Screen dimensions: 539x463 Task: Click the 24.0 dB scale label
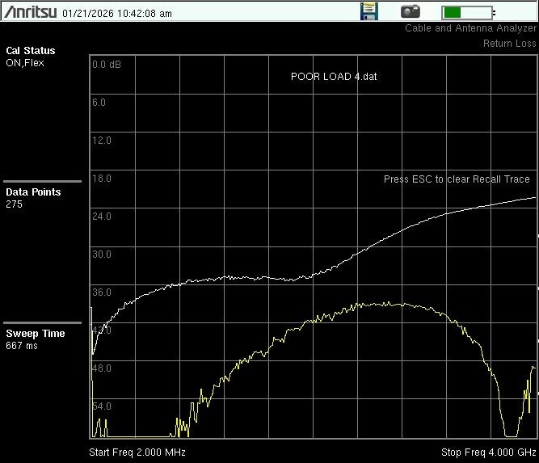click(101, 217)
